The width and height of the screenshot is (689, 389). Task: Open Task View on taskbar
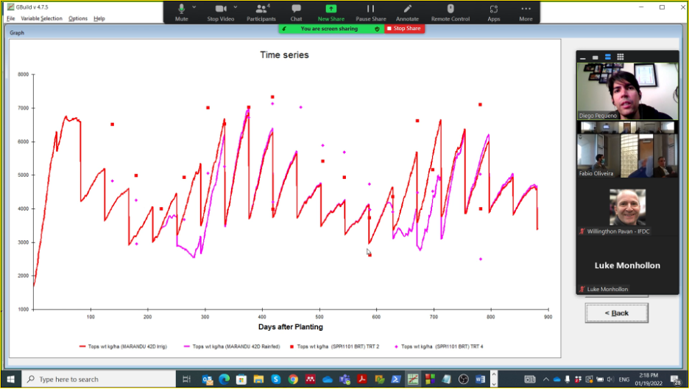coord(186,379)
